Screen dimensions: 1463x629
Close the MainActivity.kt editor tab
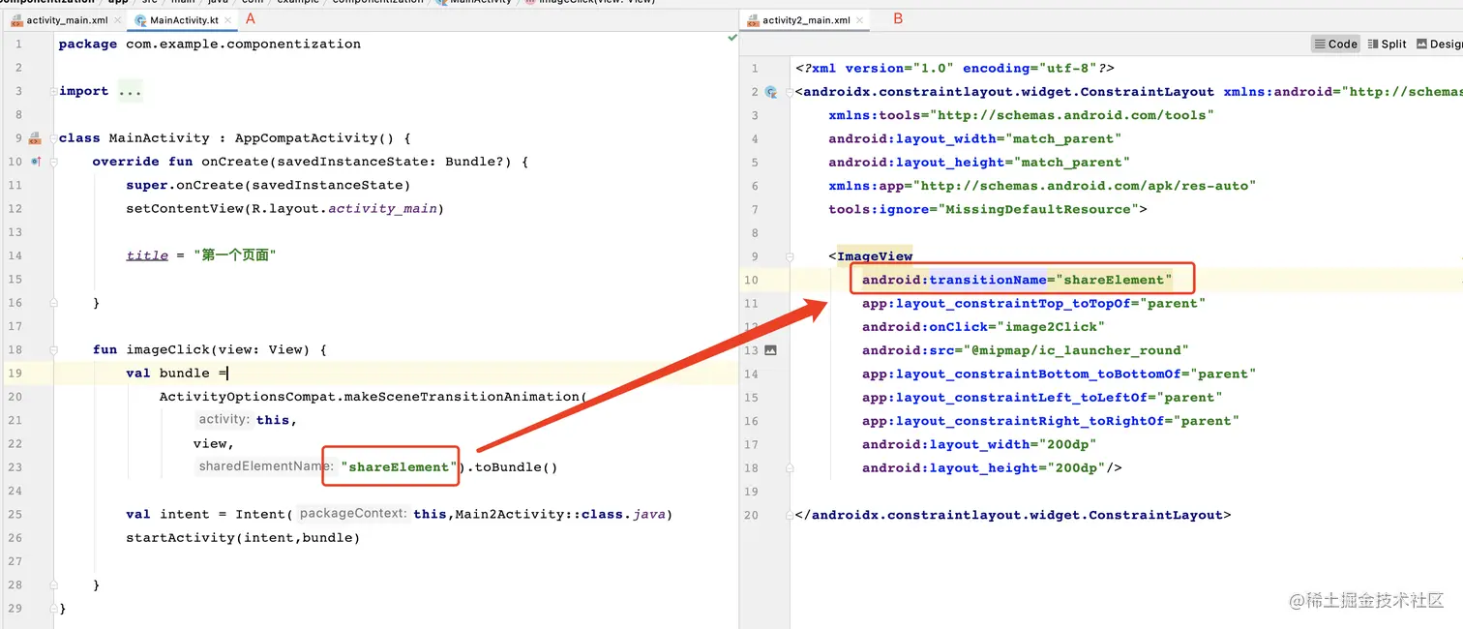pyautogui.click(x=227, y=20)
